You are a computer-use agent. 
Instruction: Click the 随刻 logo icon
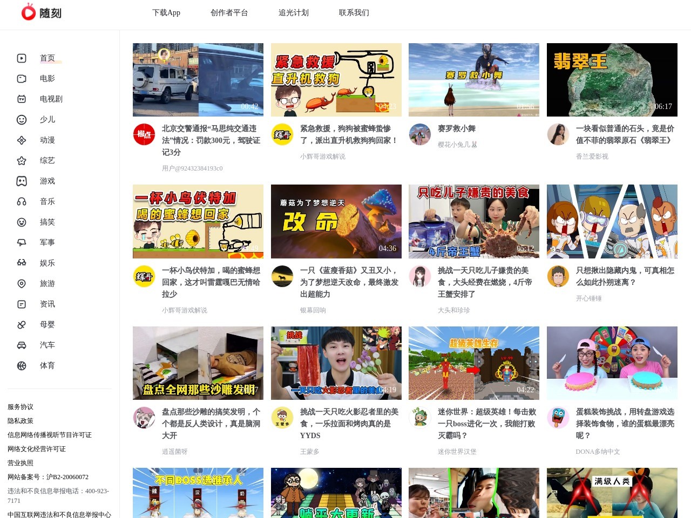[x=28, y=12]
